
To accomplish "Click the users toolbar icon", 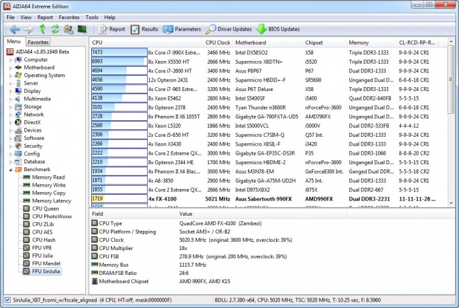I will click(x=69, y=29).
